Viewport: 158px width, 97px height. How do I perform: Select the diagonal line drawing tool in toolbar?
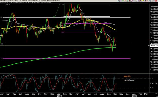[x=136, y=1]
